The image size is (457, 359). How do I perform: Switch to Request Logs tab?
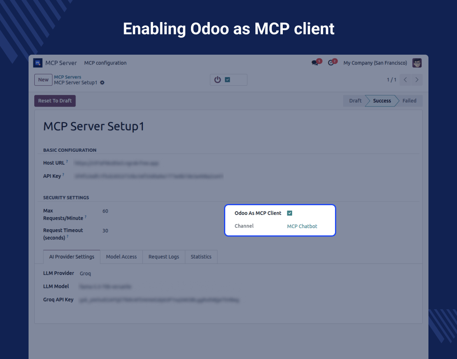point(164,257)
